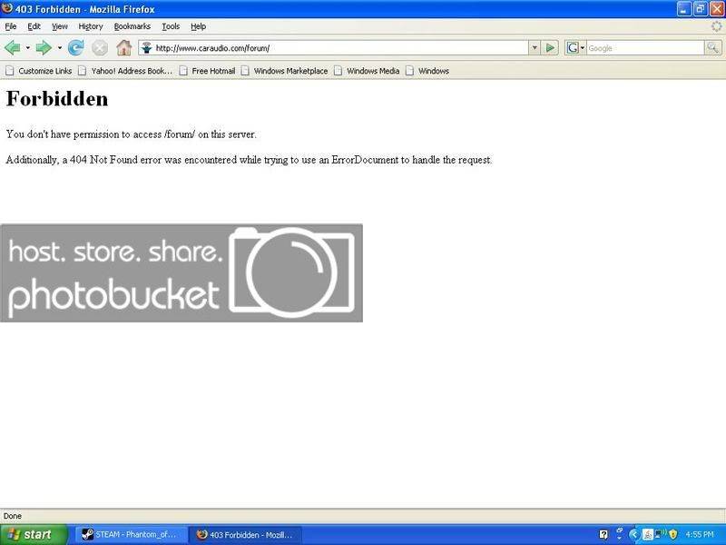Click the Done status bar text
This screenshot has height=545, width=726.
pos(13,516)
